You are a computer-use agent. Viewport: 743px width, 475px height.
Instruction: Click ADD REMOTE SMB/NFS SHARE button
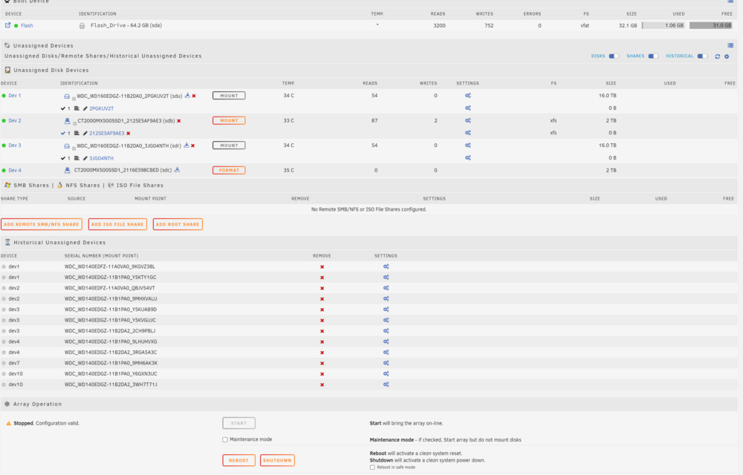point(42,224)
